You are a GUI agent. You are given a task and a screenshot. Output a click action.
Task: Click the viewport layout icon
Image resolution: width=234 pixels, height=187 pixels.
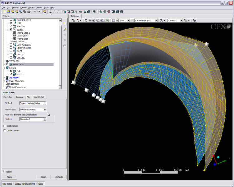(x=114, y=21)
